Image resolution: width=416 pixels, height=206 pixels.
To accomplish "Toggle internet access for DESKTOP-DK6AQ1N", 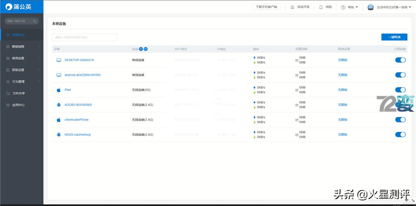I will [400, 60].
